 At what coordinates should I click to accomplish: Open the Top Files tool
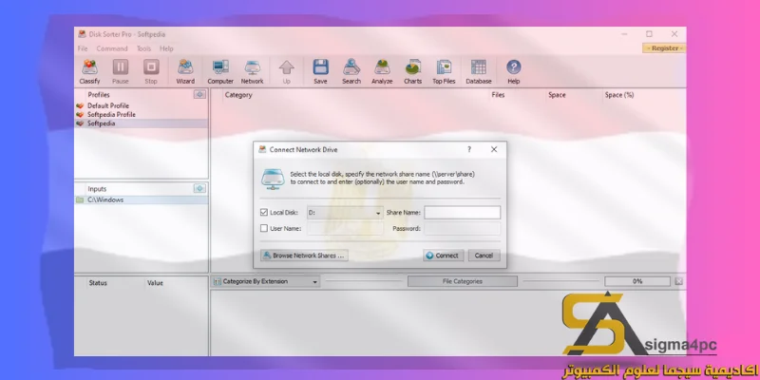444,71
